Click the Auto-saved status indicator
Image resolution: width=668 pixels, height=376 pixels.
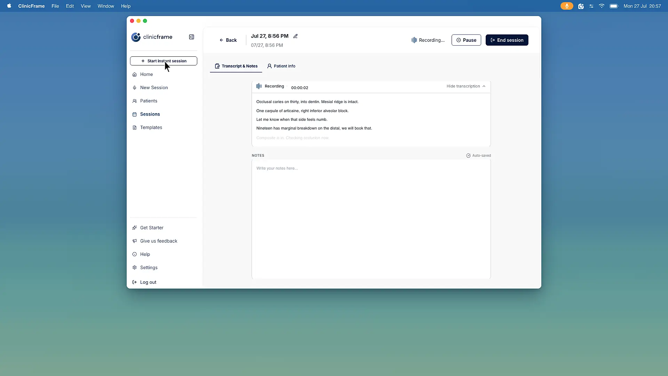[x=479, y=156]
